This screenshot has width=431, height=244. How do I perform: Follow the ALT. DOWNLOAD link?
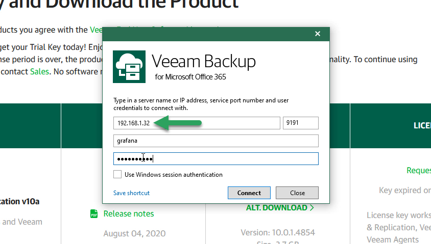(276, 208)
